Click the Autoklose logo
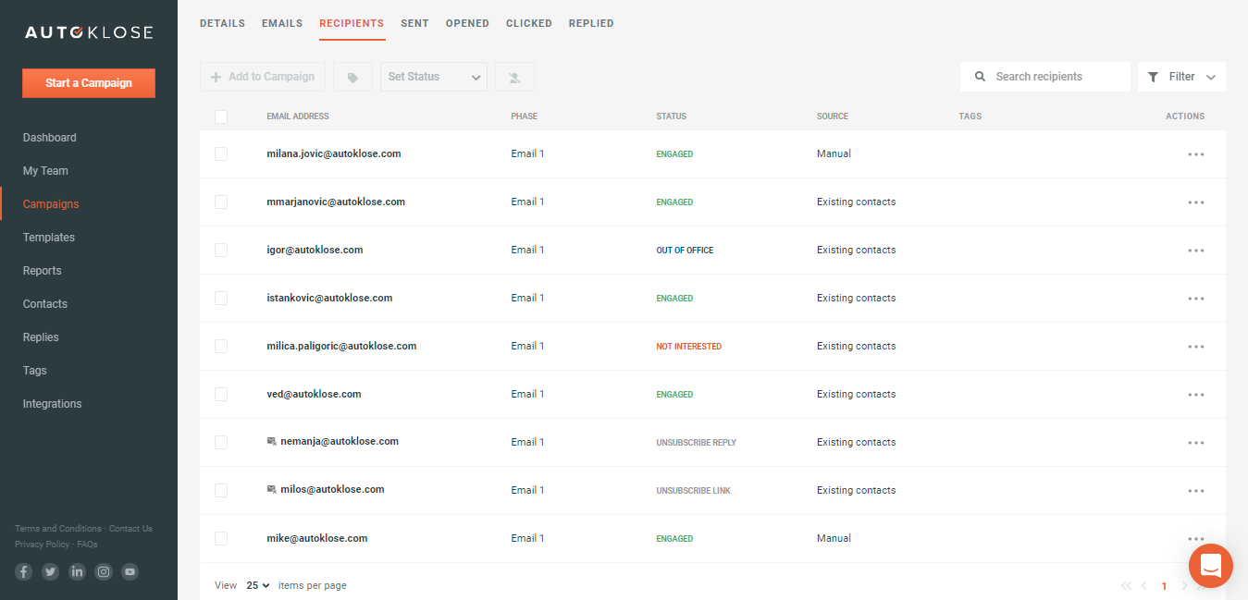1248x600 pixels. [89, 32]
